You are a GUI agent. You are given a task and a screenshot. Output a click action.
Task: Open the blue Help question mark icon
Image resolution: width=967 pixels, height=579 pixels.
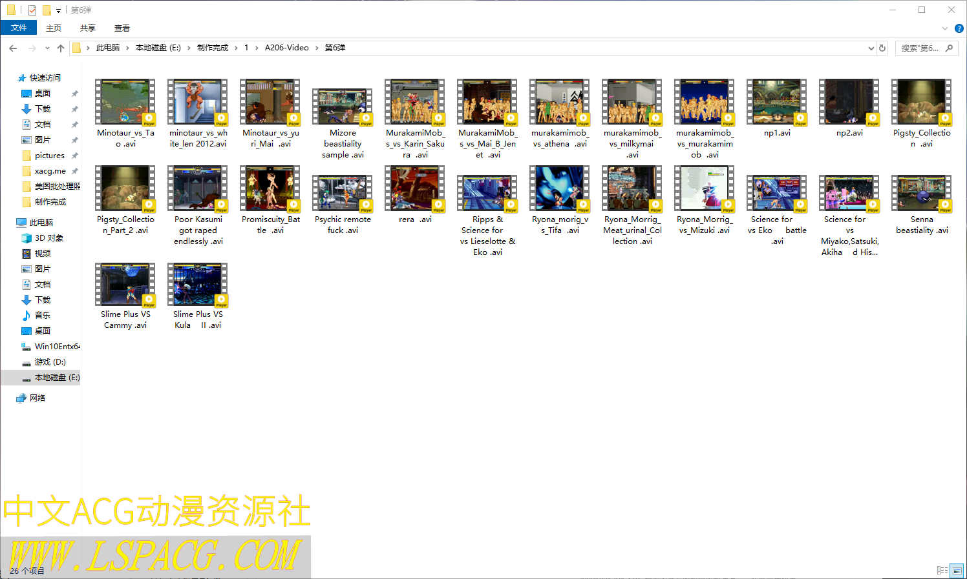coord(959,28)
